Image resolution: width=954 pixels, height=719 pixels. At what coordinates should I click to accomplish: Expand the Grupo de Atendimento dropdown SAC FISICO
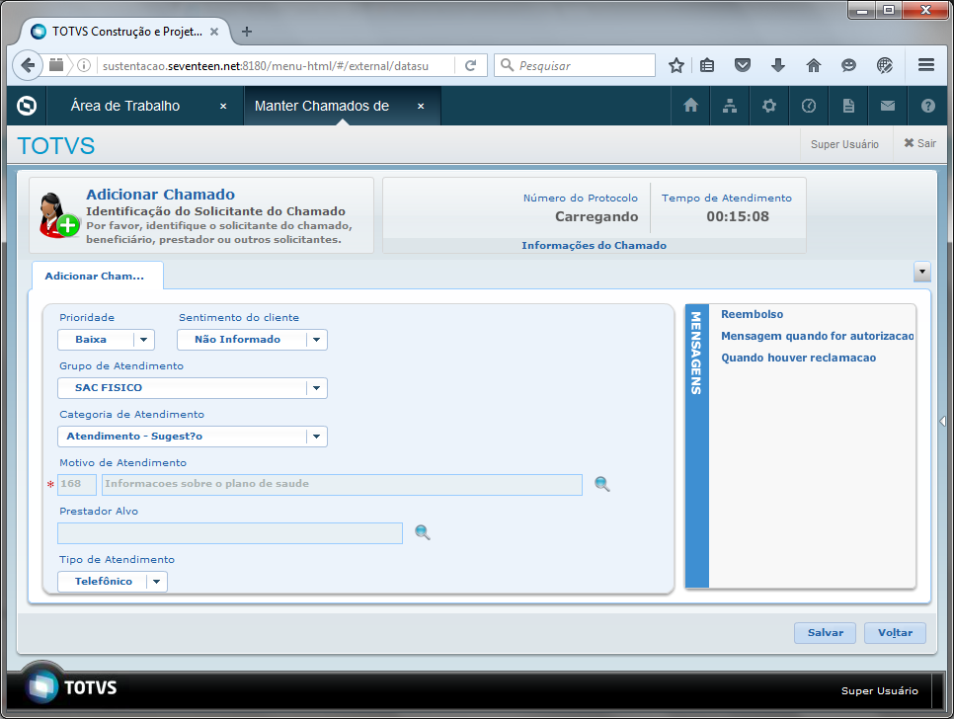click(x=316, y=388)
